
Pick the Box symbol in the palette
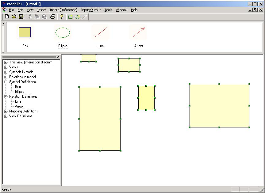25,32
